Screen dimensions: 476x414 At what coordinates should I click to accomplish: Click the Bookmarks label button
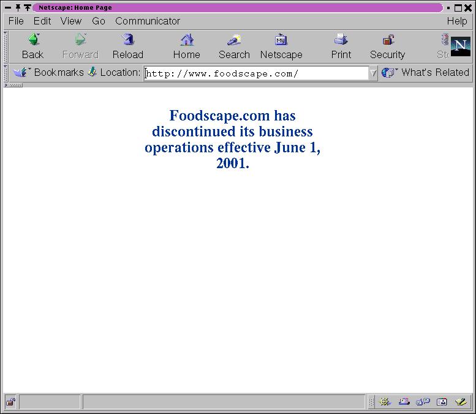pos(59,72)
